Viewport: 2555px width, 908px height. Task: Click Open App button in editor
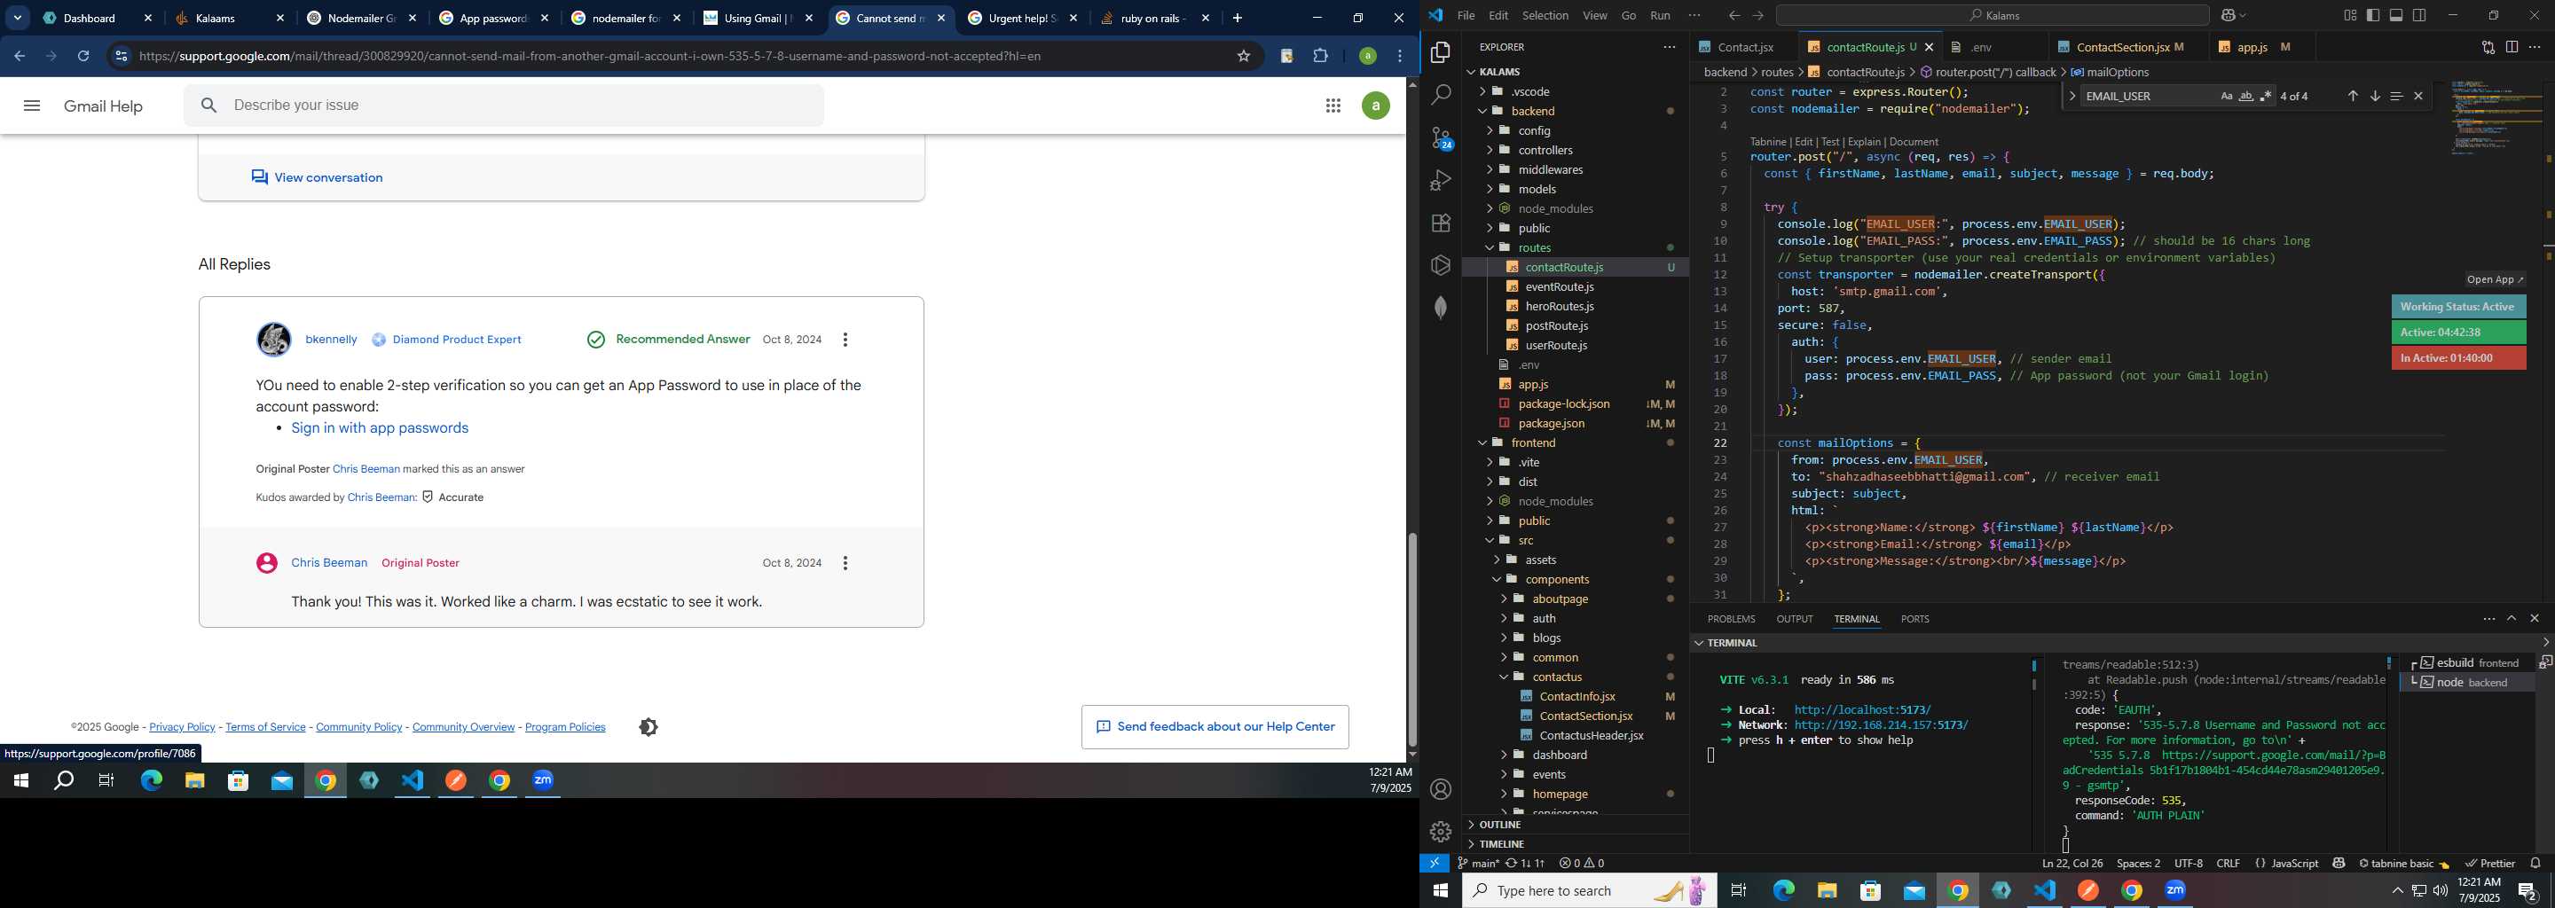[2495, 279]
